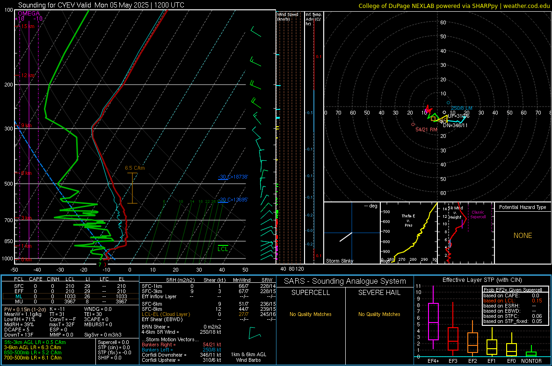Select the highlighted ML parcel row
The height and width of the screenshot is (366, 552).
(71, 296)
